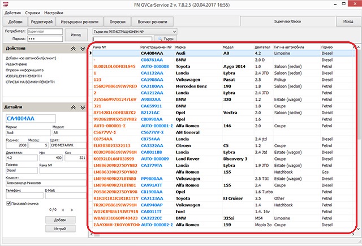Click the Търси search button
This screenshot has height=246, width=362.
point(165,39)
